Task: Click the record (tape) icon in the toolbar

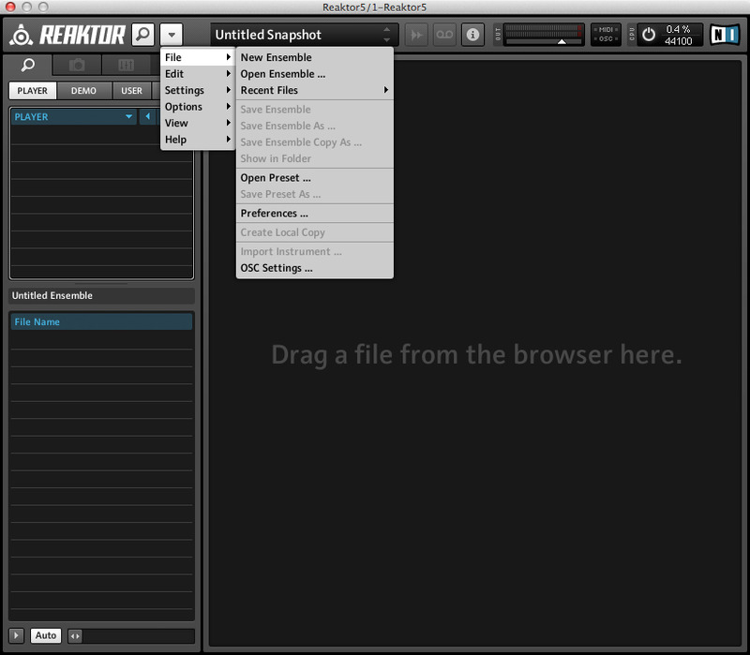Action: tap(444, 35)
